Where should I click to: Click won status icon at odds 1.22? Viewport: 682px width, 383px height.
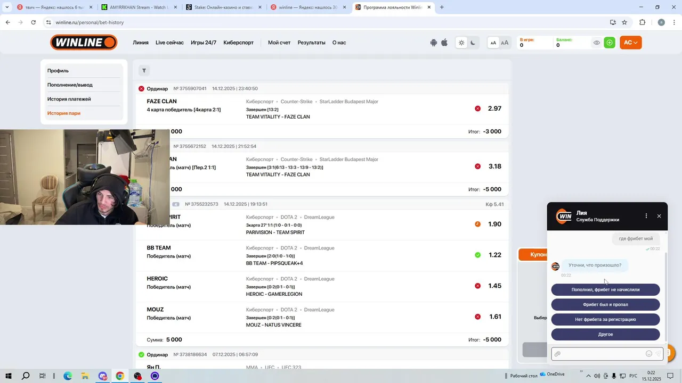477,255
